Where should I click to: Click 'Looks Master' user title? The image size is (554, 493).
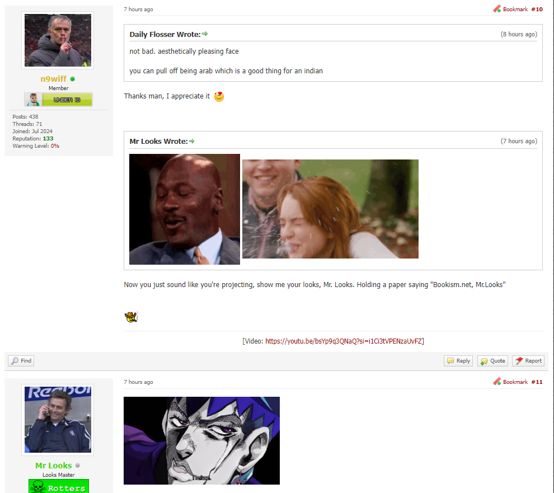tap(59, 475)
